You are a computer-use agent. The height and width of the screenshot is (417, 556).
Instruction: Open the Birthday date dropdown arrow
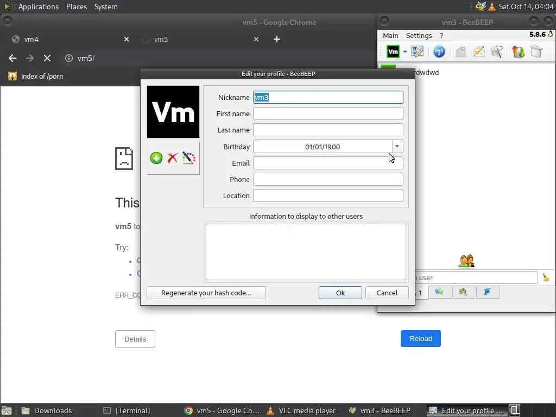pyautogui.click(x=397, y=147)
